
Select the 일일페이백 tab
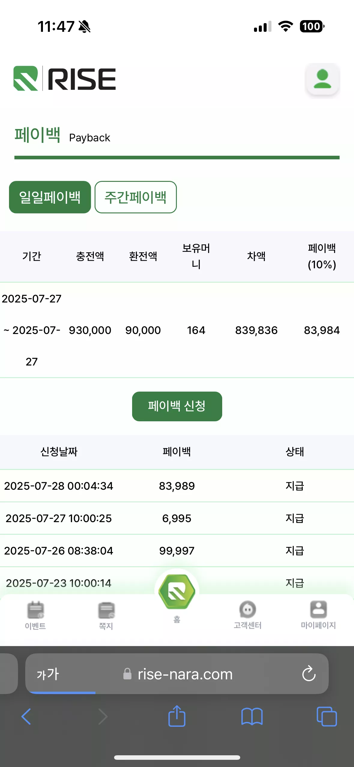click(x=50, y=197)
